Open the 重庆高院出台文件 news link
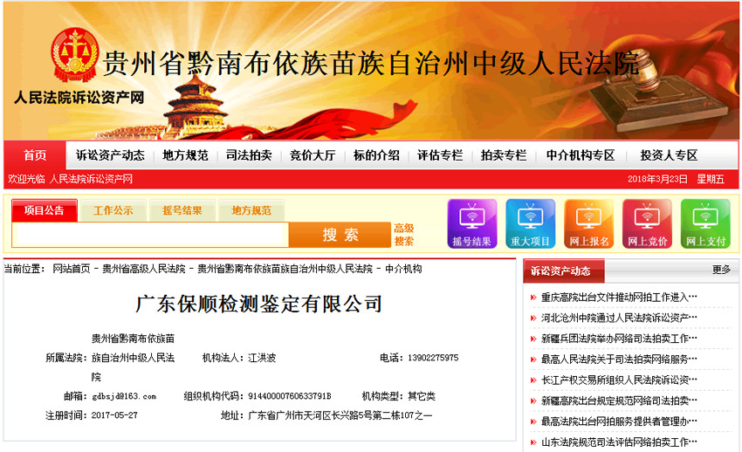742x452 pixels. [x=618, y=297]
